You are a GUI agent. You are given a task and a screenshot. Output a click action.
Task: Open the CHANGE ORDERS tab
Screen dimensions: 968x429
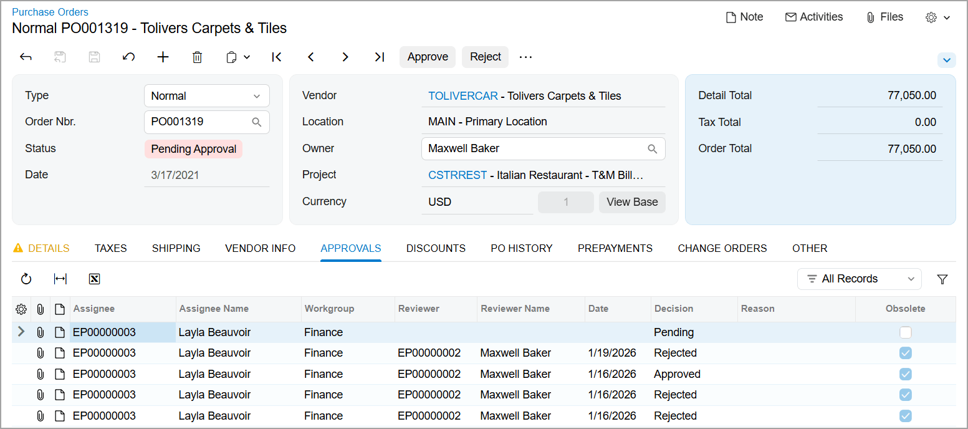tap(722, 248)
